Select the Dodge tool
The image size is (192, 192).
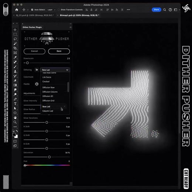pyautogui.click(x=15, y=95)
